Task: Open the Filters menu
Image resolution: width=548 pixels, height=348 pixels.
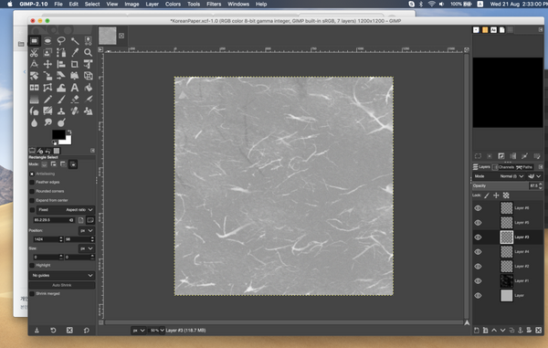Action: (x=214, y=5)
